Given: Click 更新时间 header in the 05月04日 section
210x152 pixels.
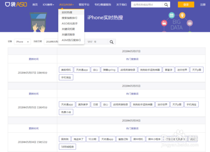Looking at the screenshot, I should coord(34,128).
